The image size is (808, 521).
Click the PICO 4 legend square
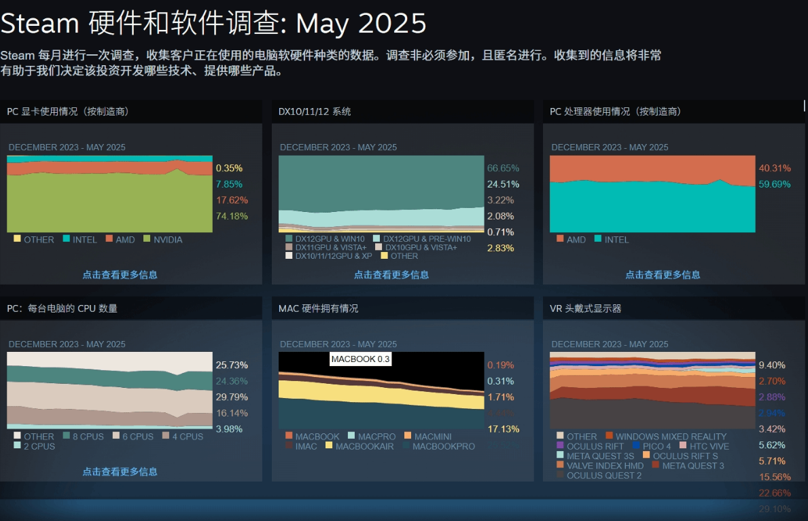tap(636, 445)
